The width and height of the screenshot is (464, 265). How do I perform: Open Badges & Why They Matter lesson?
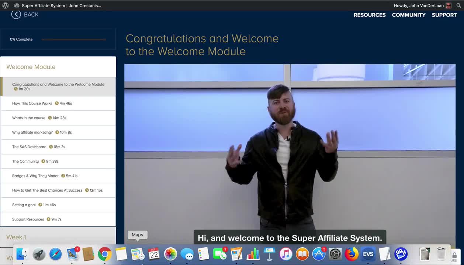pyautogui.click(x=58, y=176)
